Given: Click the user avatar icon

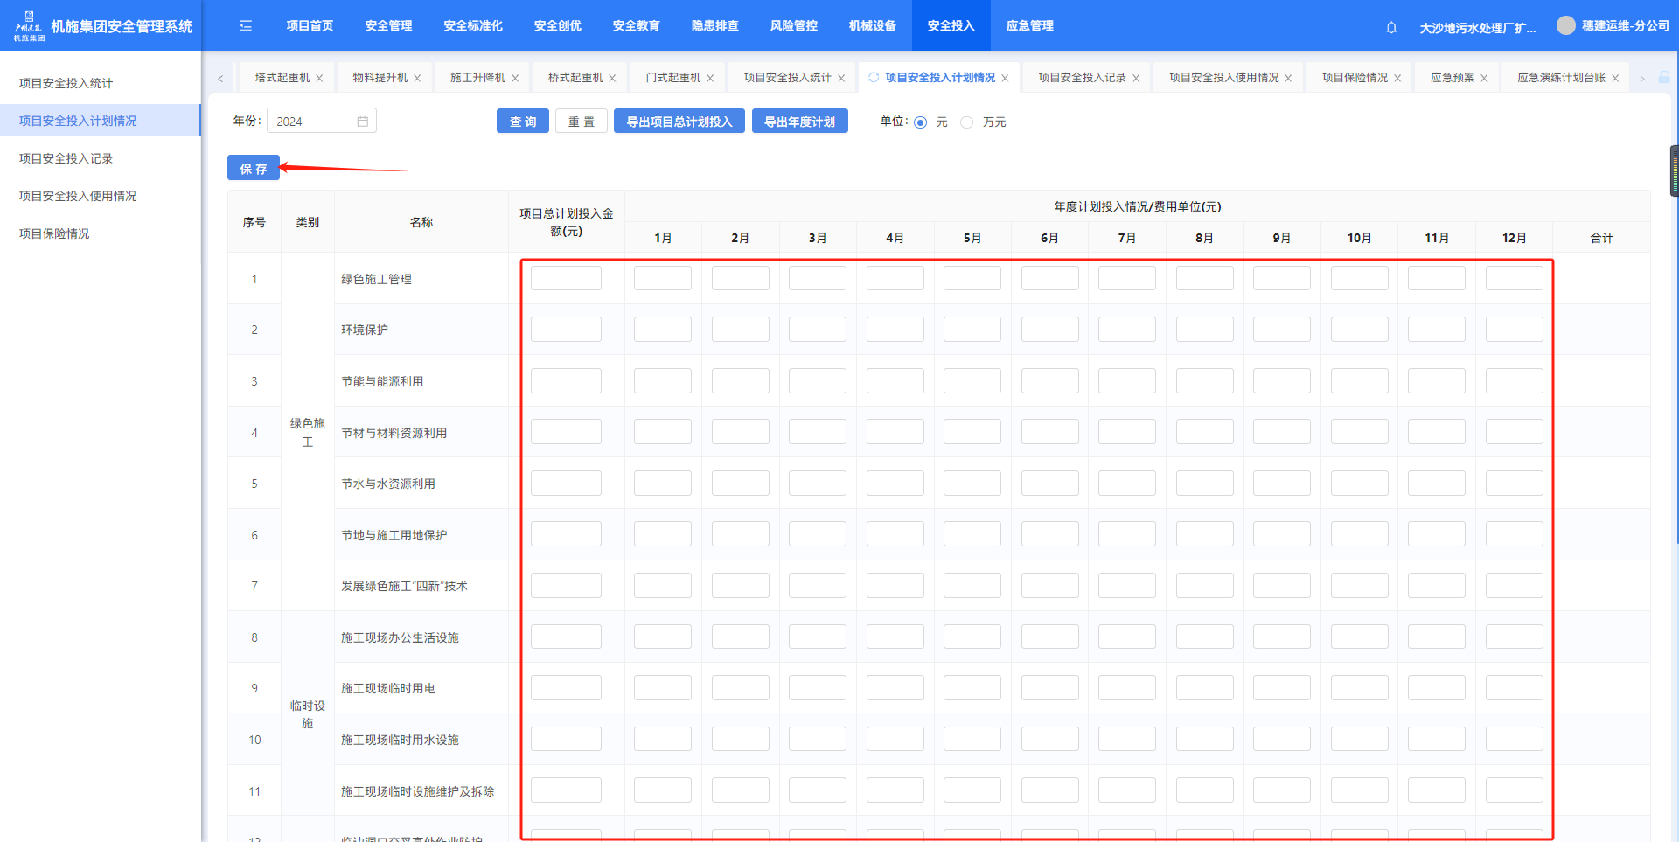Looking at the screenshot, I should (1565, 25).
